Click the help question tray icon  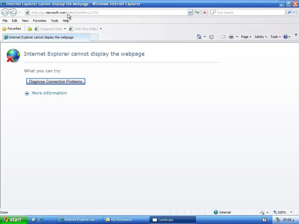[x=264, y=220]
